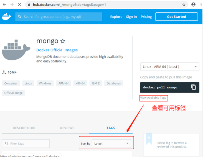Open the Pricing page
This screenshot has height=157, width=203.
146,17
